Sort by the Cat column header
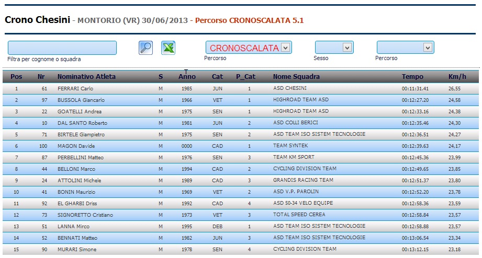The width and height of the screenshot is (482, 258). [x=217, y=77]
